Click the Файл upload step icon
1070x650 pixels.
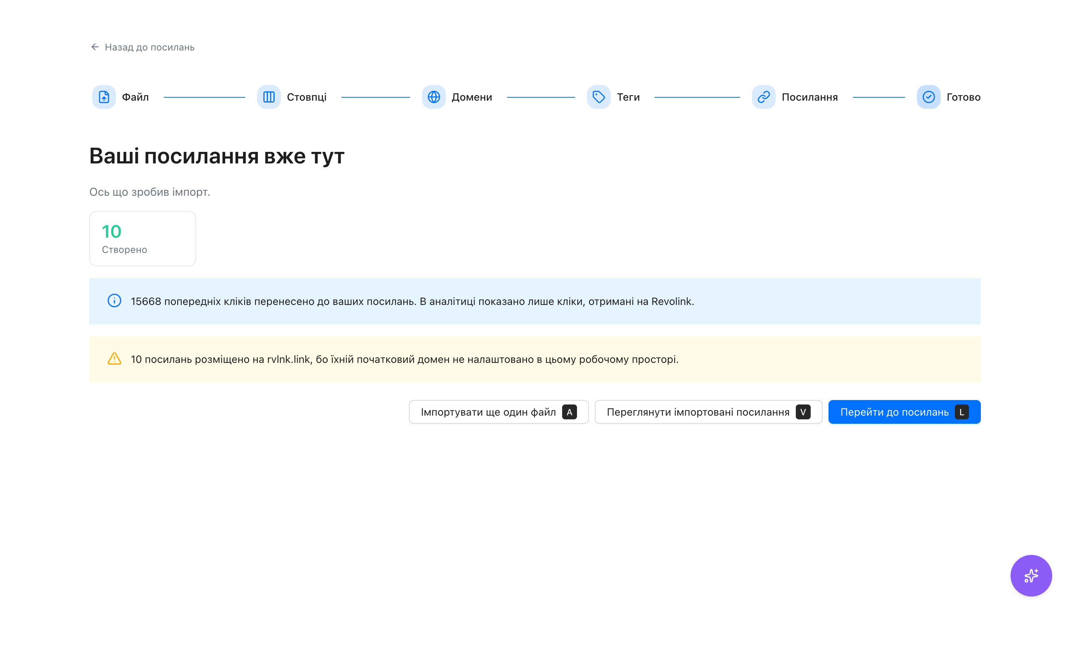[104, 97]
